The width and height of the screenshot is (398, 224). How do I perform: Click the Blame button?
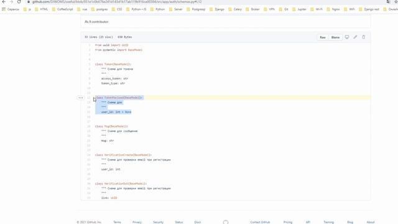click(x=335, y=37)
